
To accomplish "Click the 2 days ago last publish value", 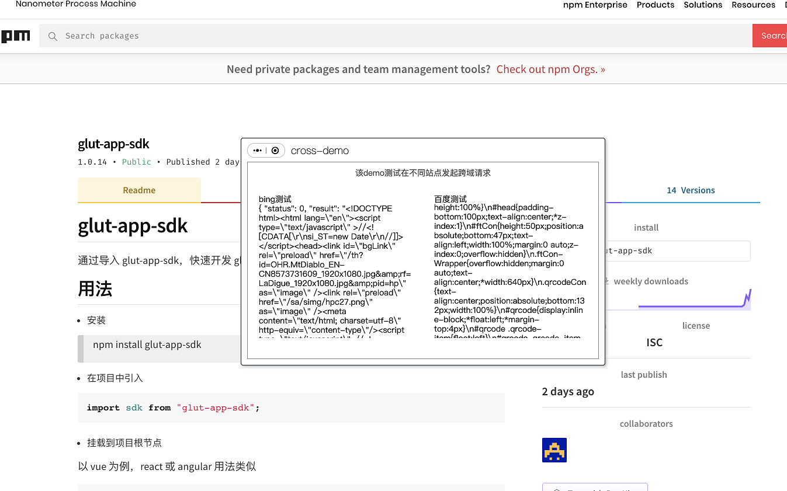I will (x=568, y=392).
